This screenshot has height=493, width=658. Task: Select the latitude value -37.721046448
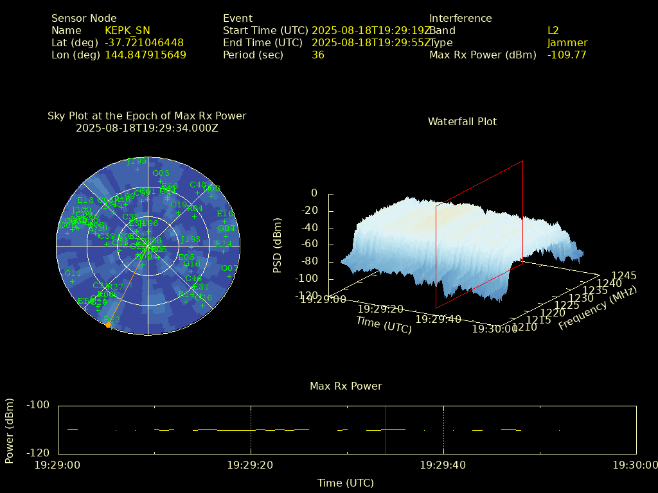click(x=144, y=42)
